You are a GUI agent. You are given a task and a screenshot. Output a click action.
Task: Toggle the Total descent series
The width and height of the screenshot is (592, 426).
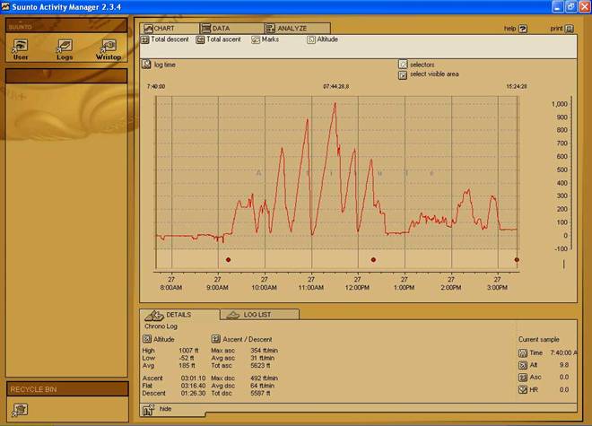(145, 39)
